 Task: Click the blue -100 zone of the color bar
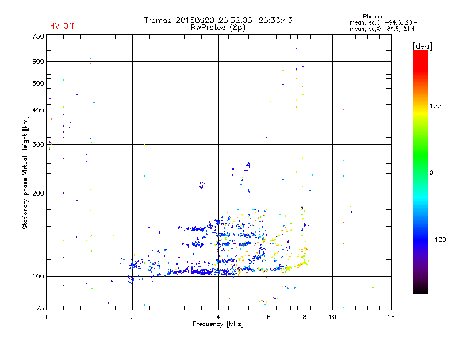click(421, 239)
